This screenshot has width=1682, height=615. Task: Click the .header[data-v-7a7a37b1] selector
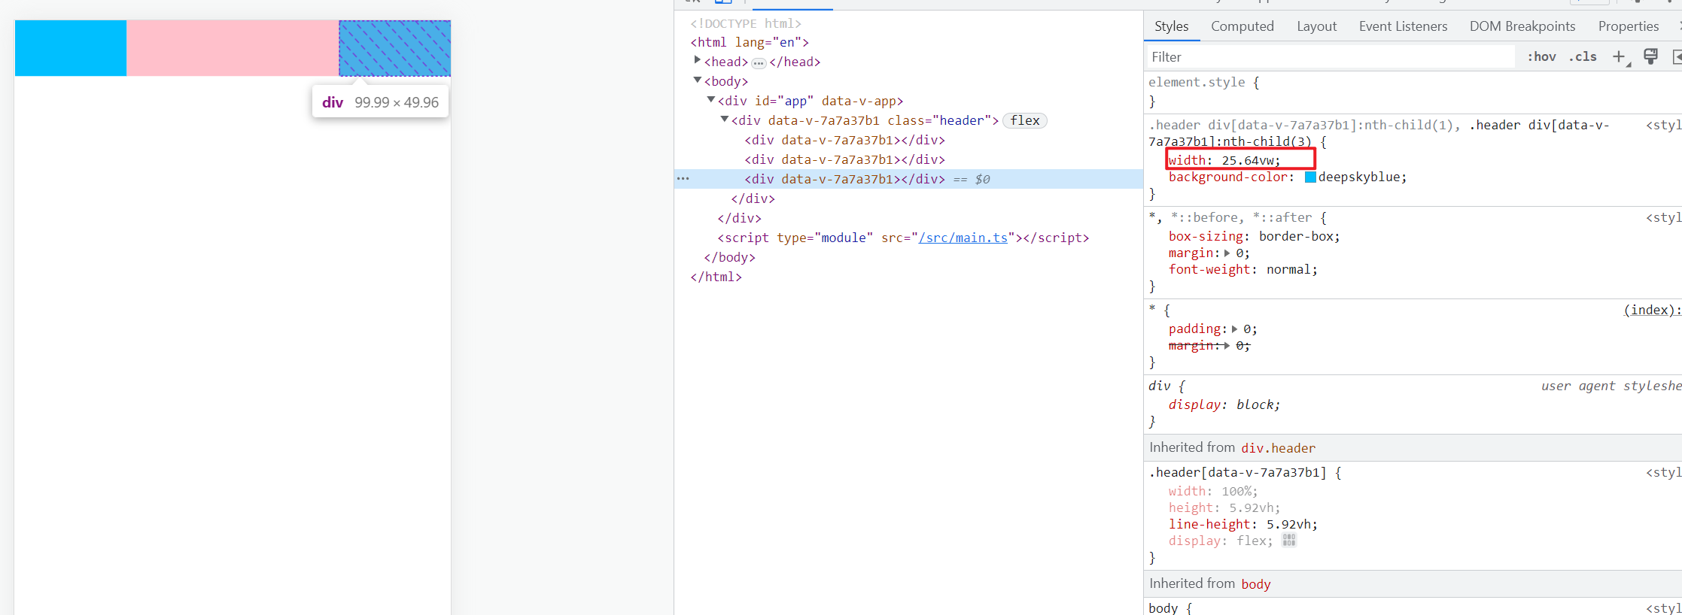pyautogui.click(x=1237, y=473)
